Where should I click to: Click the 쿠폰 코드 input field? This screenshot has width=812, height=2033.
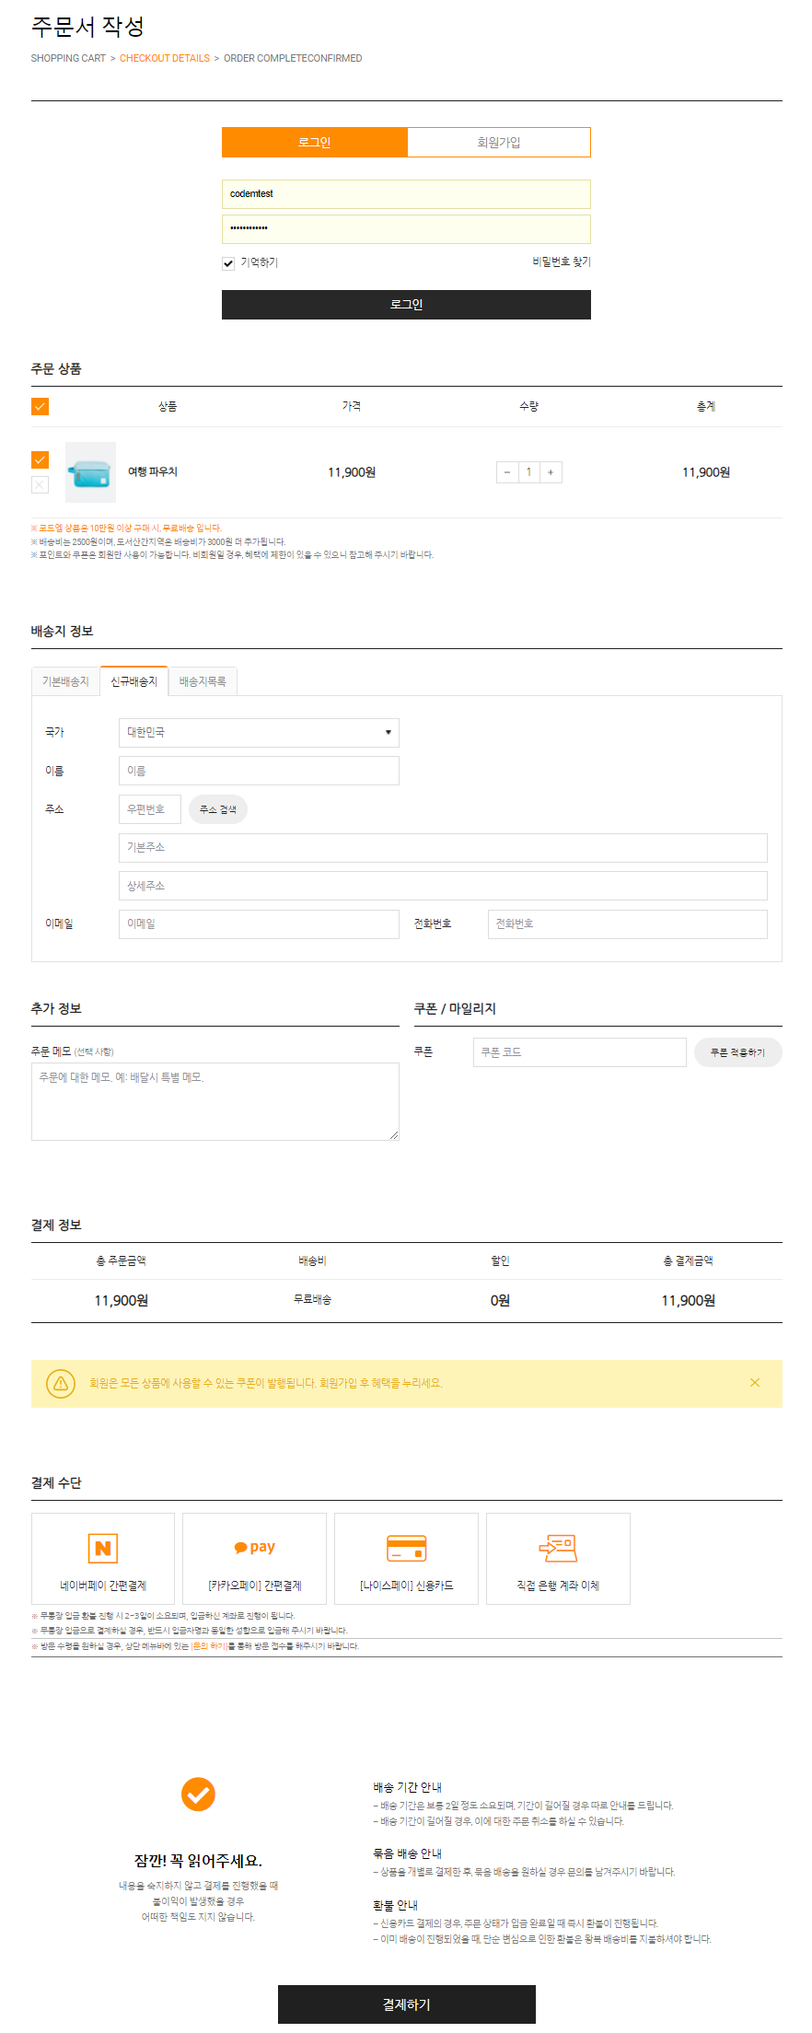pos(579,1051)
